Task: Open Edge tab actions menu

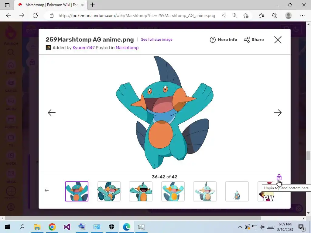Action: coord(7,5)
